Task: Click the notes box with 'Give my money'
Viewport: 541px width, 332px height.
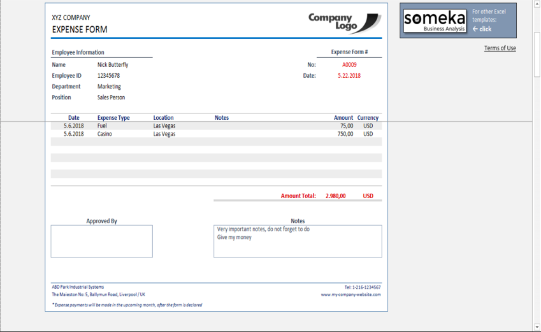Action: (298, 241)
